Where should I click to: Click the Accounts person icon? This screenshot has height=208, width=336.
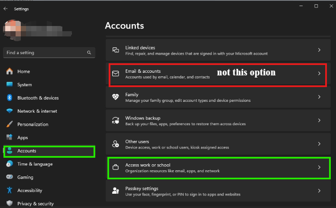pos(10,151)
